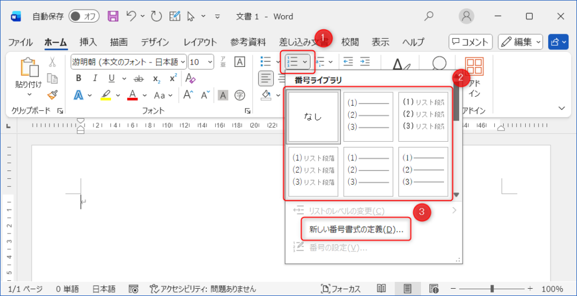Click the Superscript x² icon
The width and height of the screenshot is (577, 296).
coord(173,78)
